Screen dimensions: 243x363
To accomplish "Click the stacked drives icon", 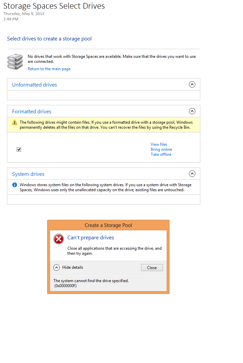I will 15,62.
